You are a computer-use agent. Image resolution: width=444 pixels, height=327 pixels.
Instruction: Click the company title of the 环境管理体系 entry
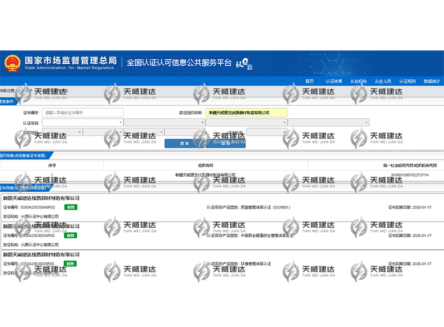pyautogui.click(x=41, y=254)
